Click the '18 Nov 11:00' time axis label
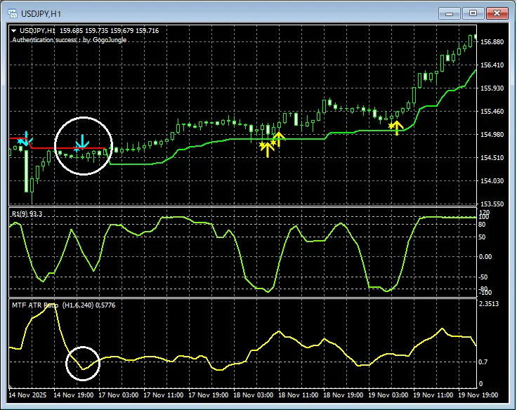Image resolution: width=517 pixels, height=410 pixels. click(x=299, y=395)
